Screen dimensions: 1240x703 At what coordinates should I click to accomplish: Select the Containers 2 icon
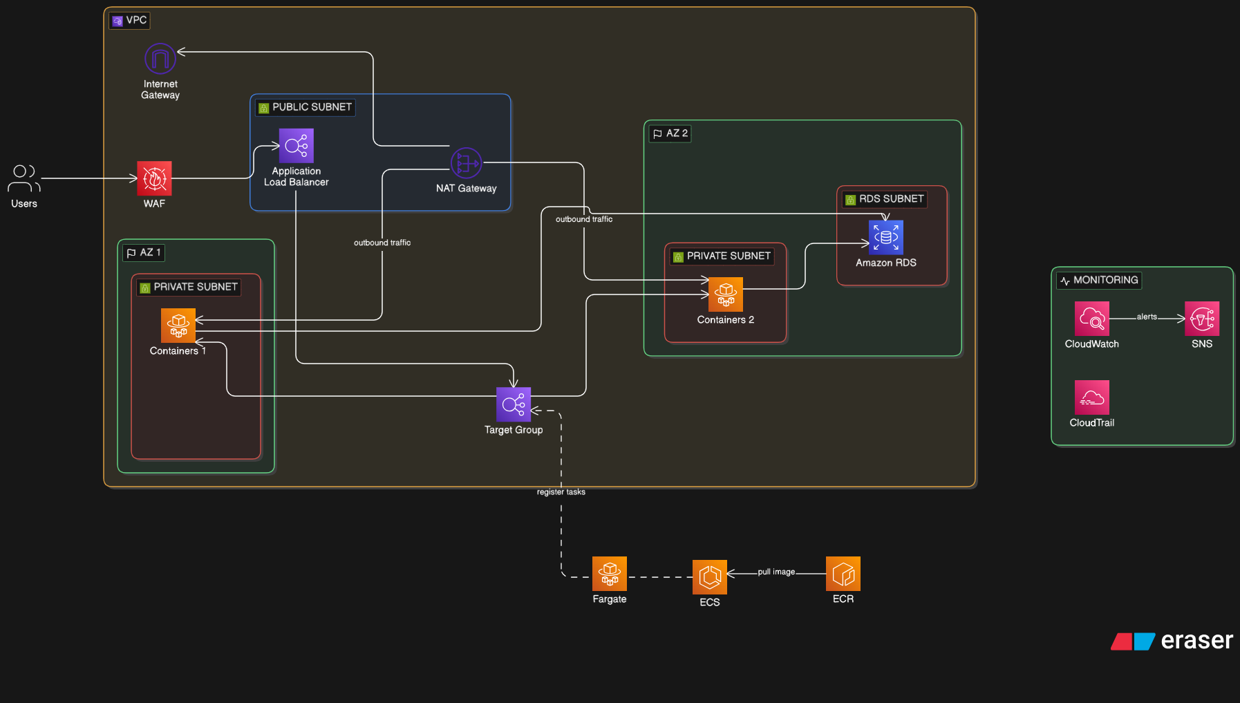coord(726,294)
